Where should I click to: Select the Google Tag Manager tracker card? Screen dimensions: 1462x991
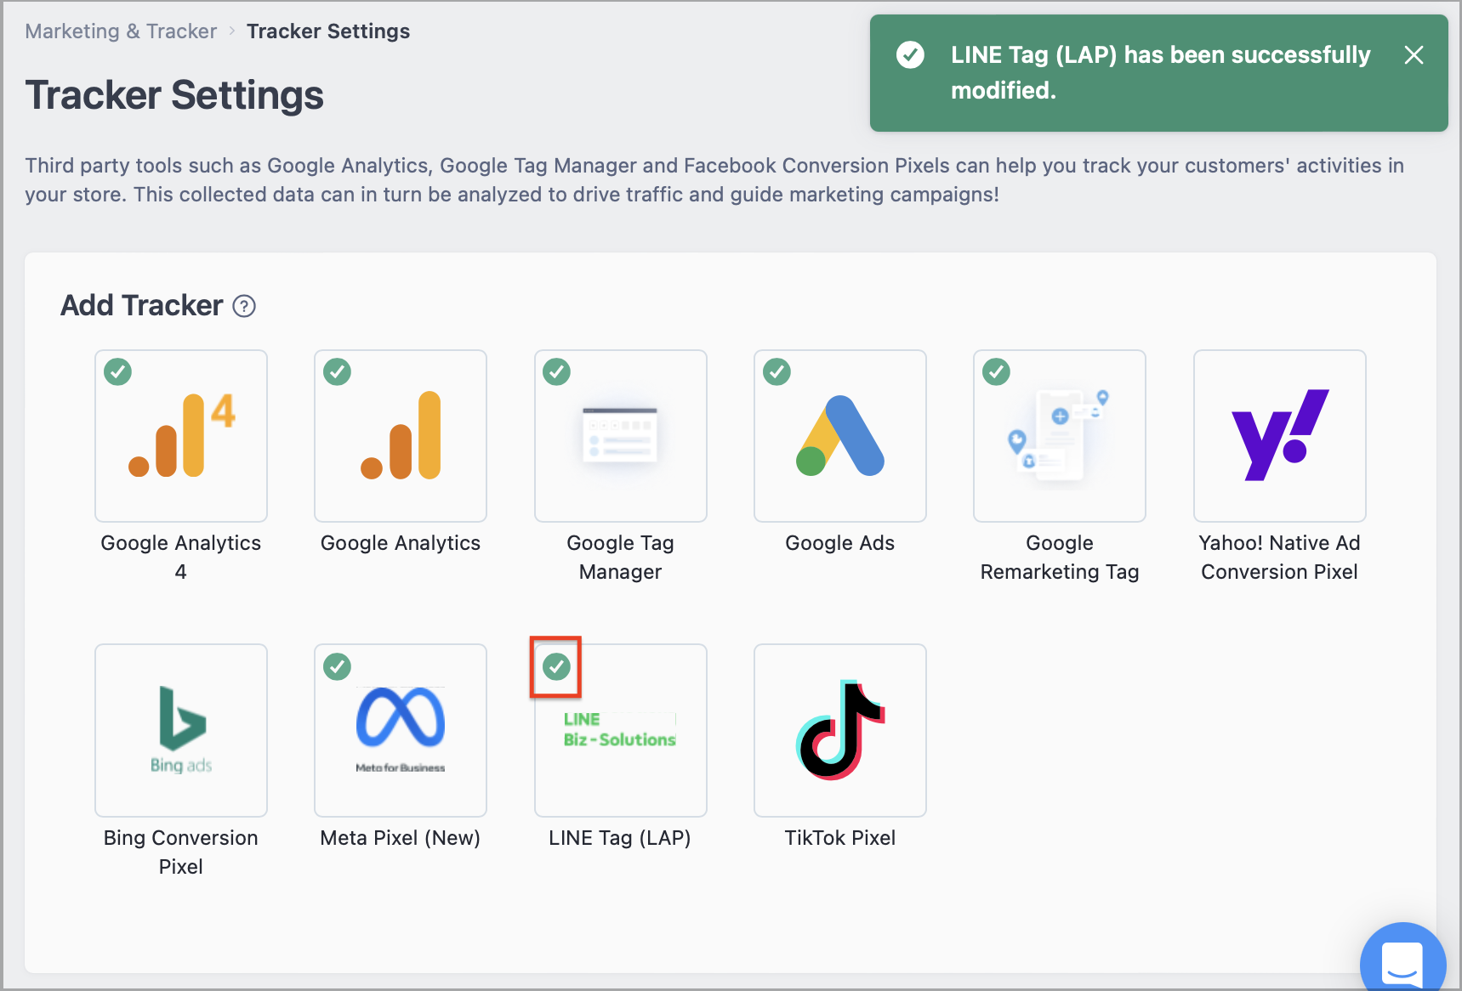point(621,436)
